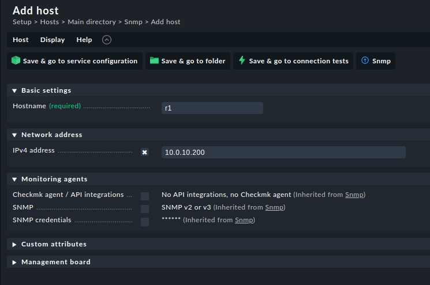Click Snmp in the breadcrumb
This screenshot has width=430, height=285.
(133, 22)
